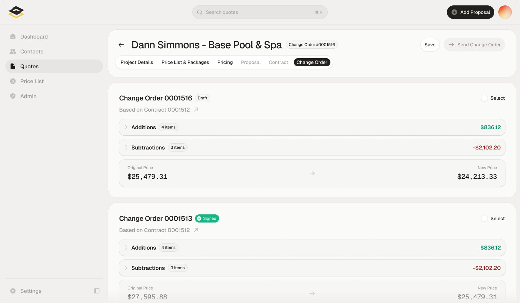Click $836.12 amount in Order 0001516
Image resolution: width=520 pixels, height=303 pixels.
(x=491, y=127)
